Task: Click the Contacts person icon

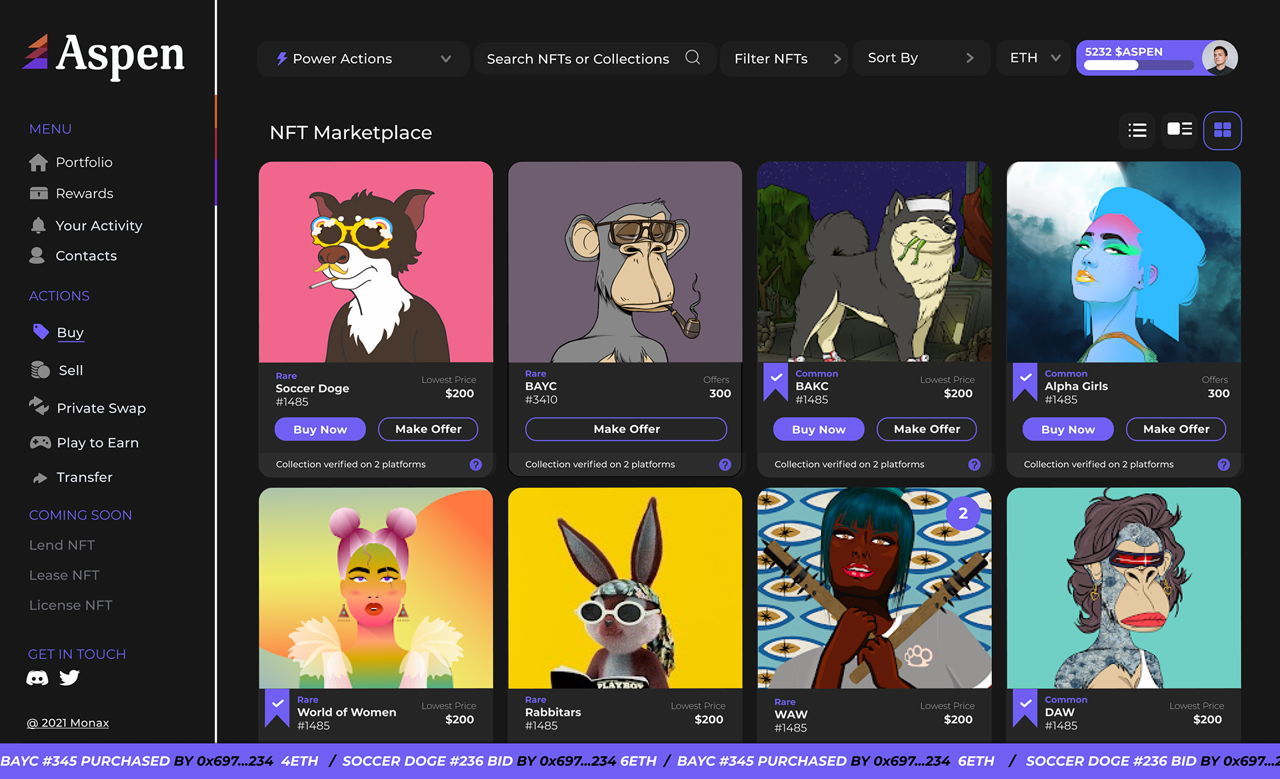Action: [37, 255]
